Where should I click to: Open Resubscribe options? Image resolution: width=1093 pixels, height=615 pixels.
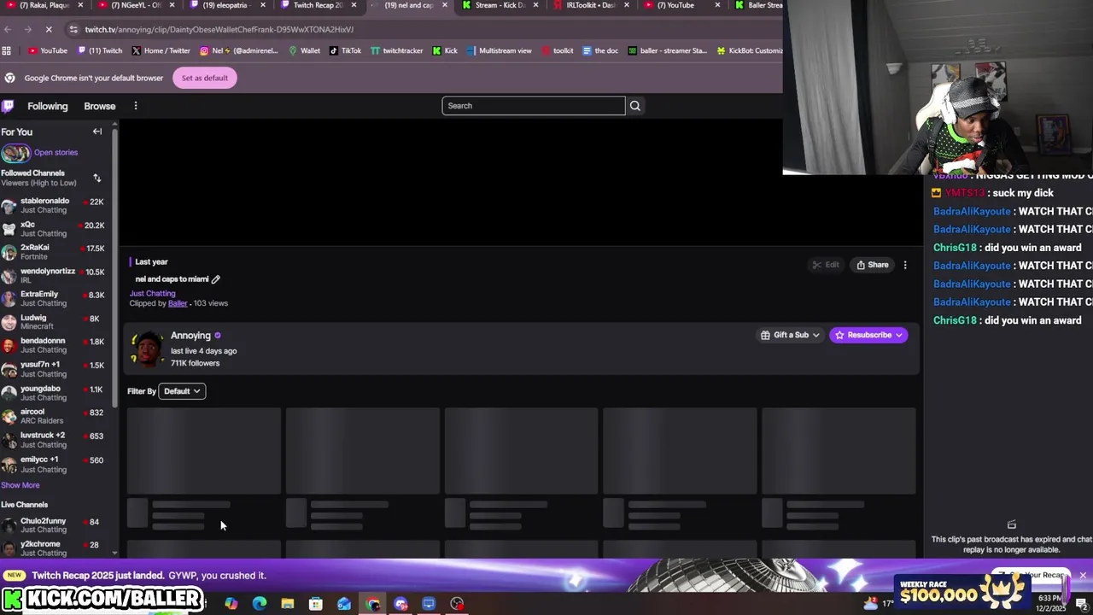tap(868, 335)
